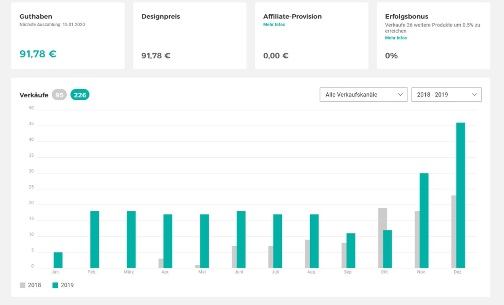Screen dimensions: 504x305
Task: Expand the 2018 - 2019 year selector
Action: (x=446, y=95)
